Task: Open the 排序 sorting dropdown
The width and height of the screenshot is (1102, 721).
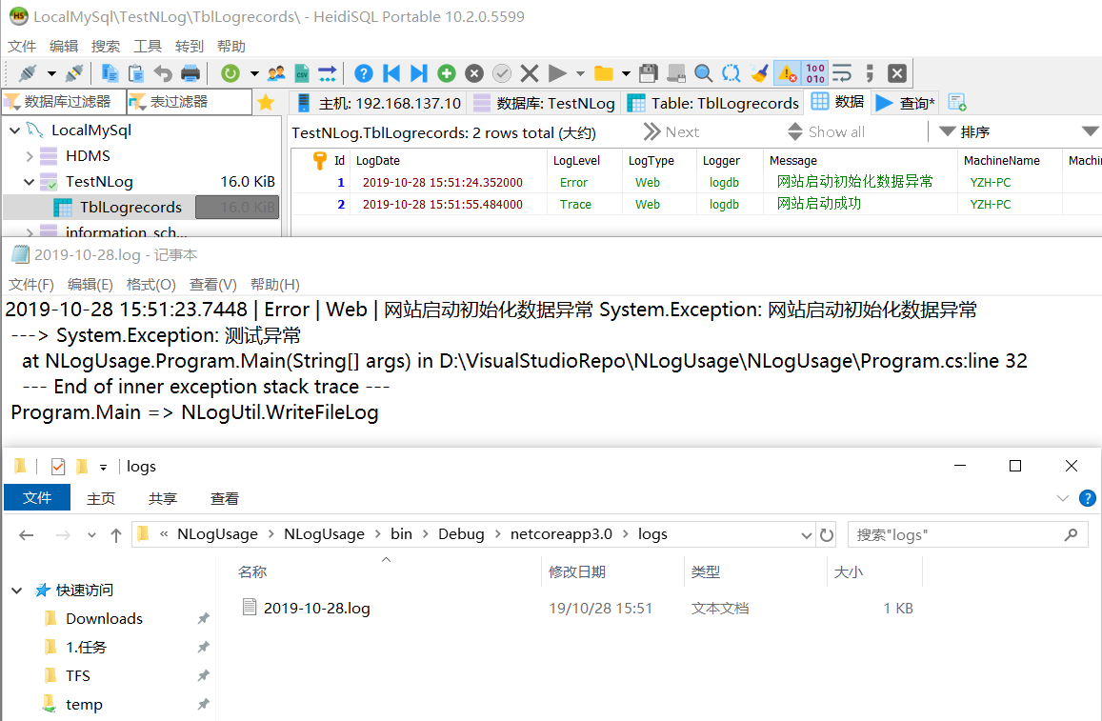Action: (964, 132)
